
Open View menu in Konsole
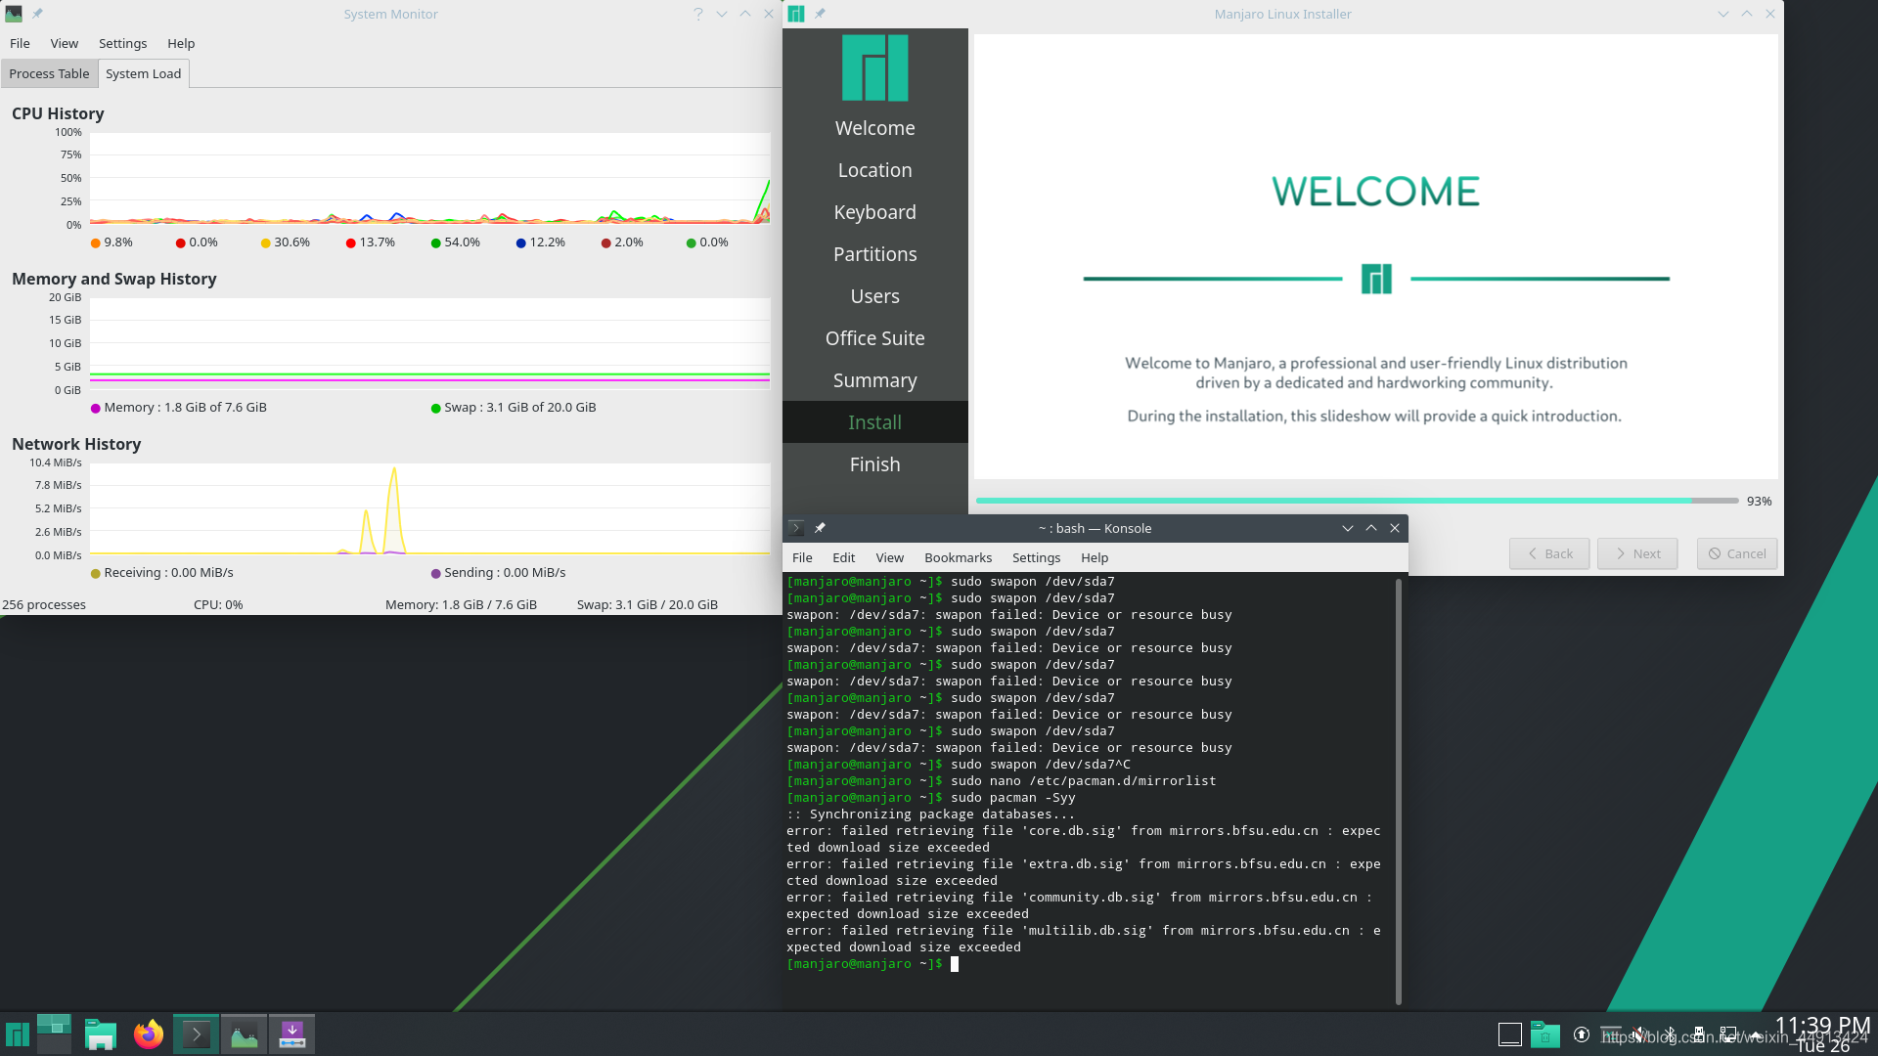[889, 557]
